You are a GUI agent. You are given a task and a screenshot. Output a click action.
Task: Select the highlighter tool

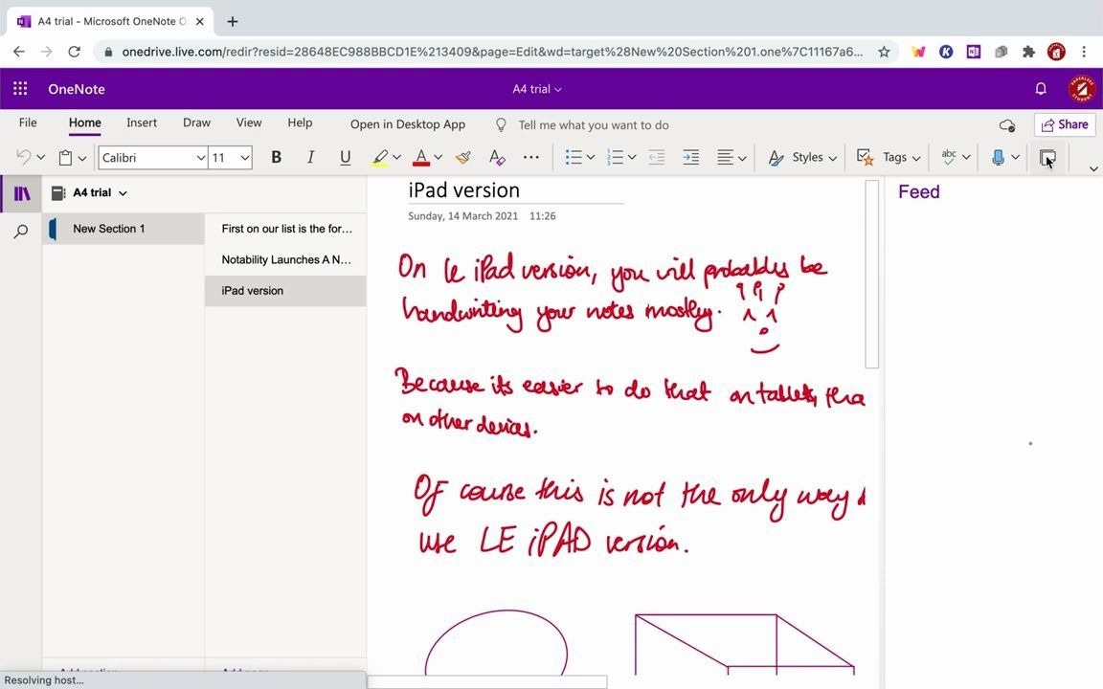(381, 157)
